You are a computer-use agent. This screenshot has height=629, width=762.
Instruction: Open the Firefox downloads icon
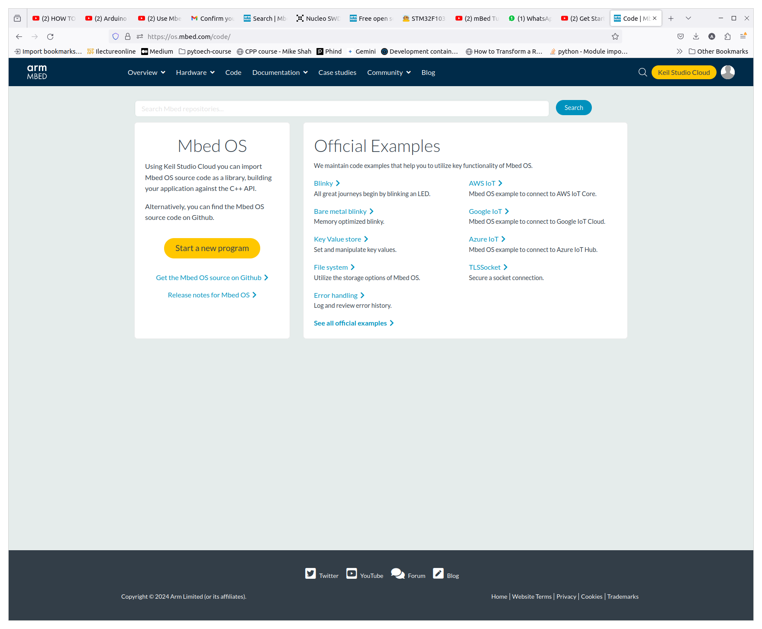click(x=696, y=36)
